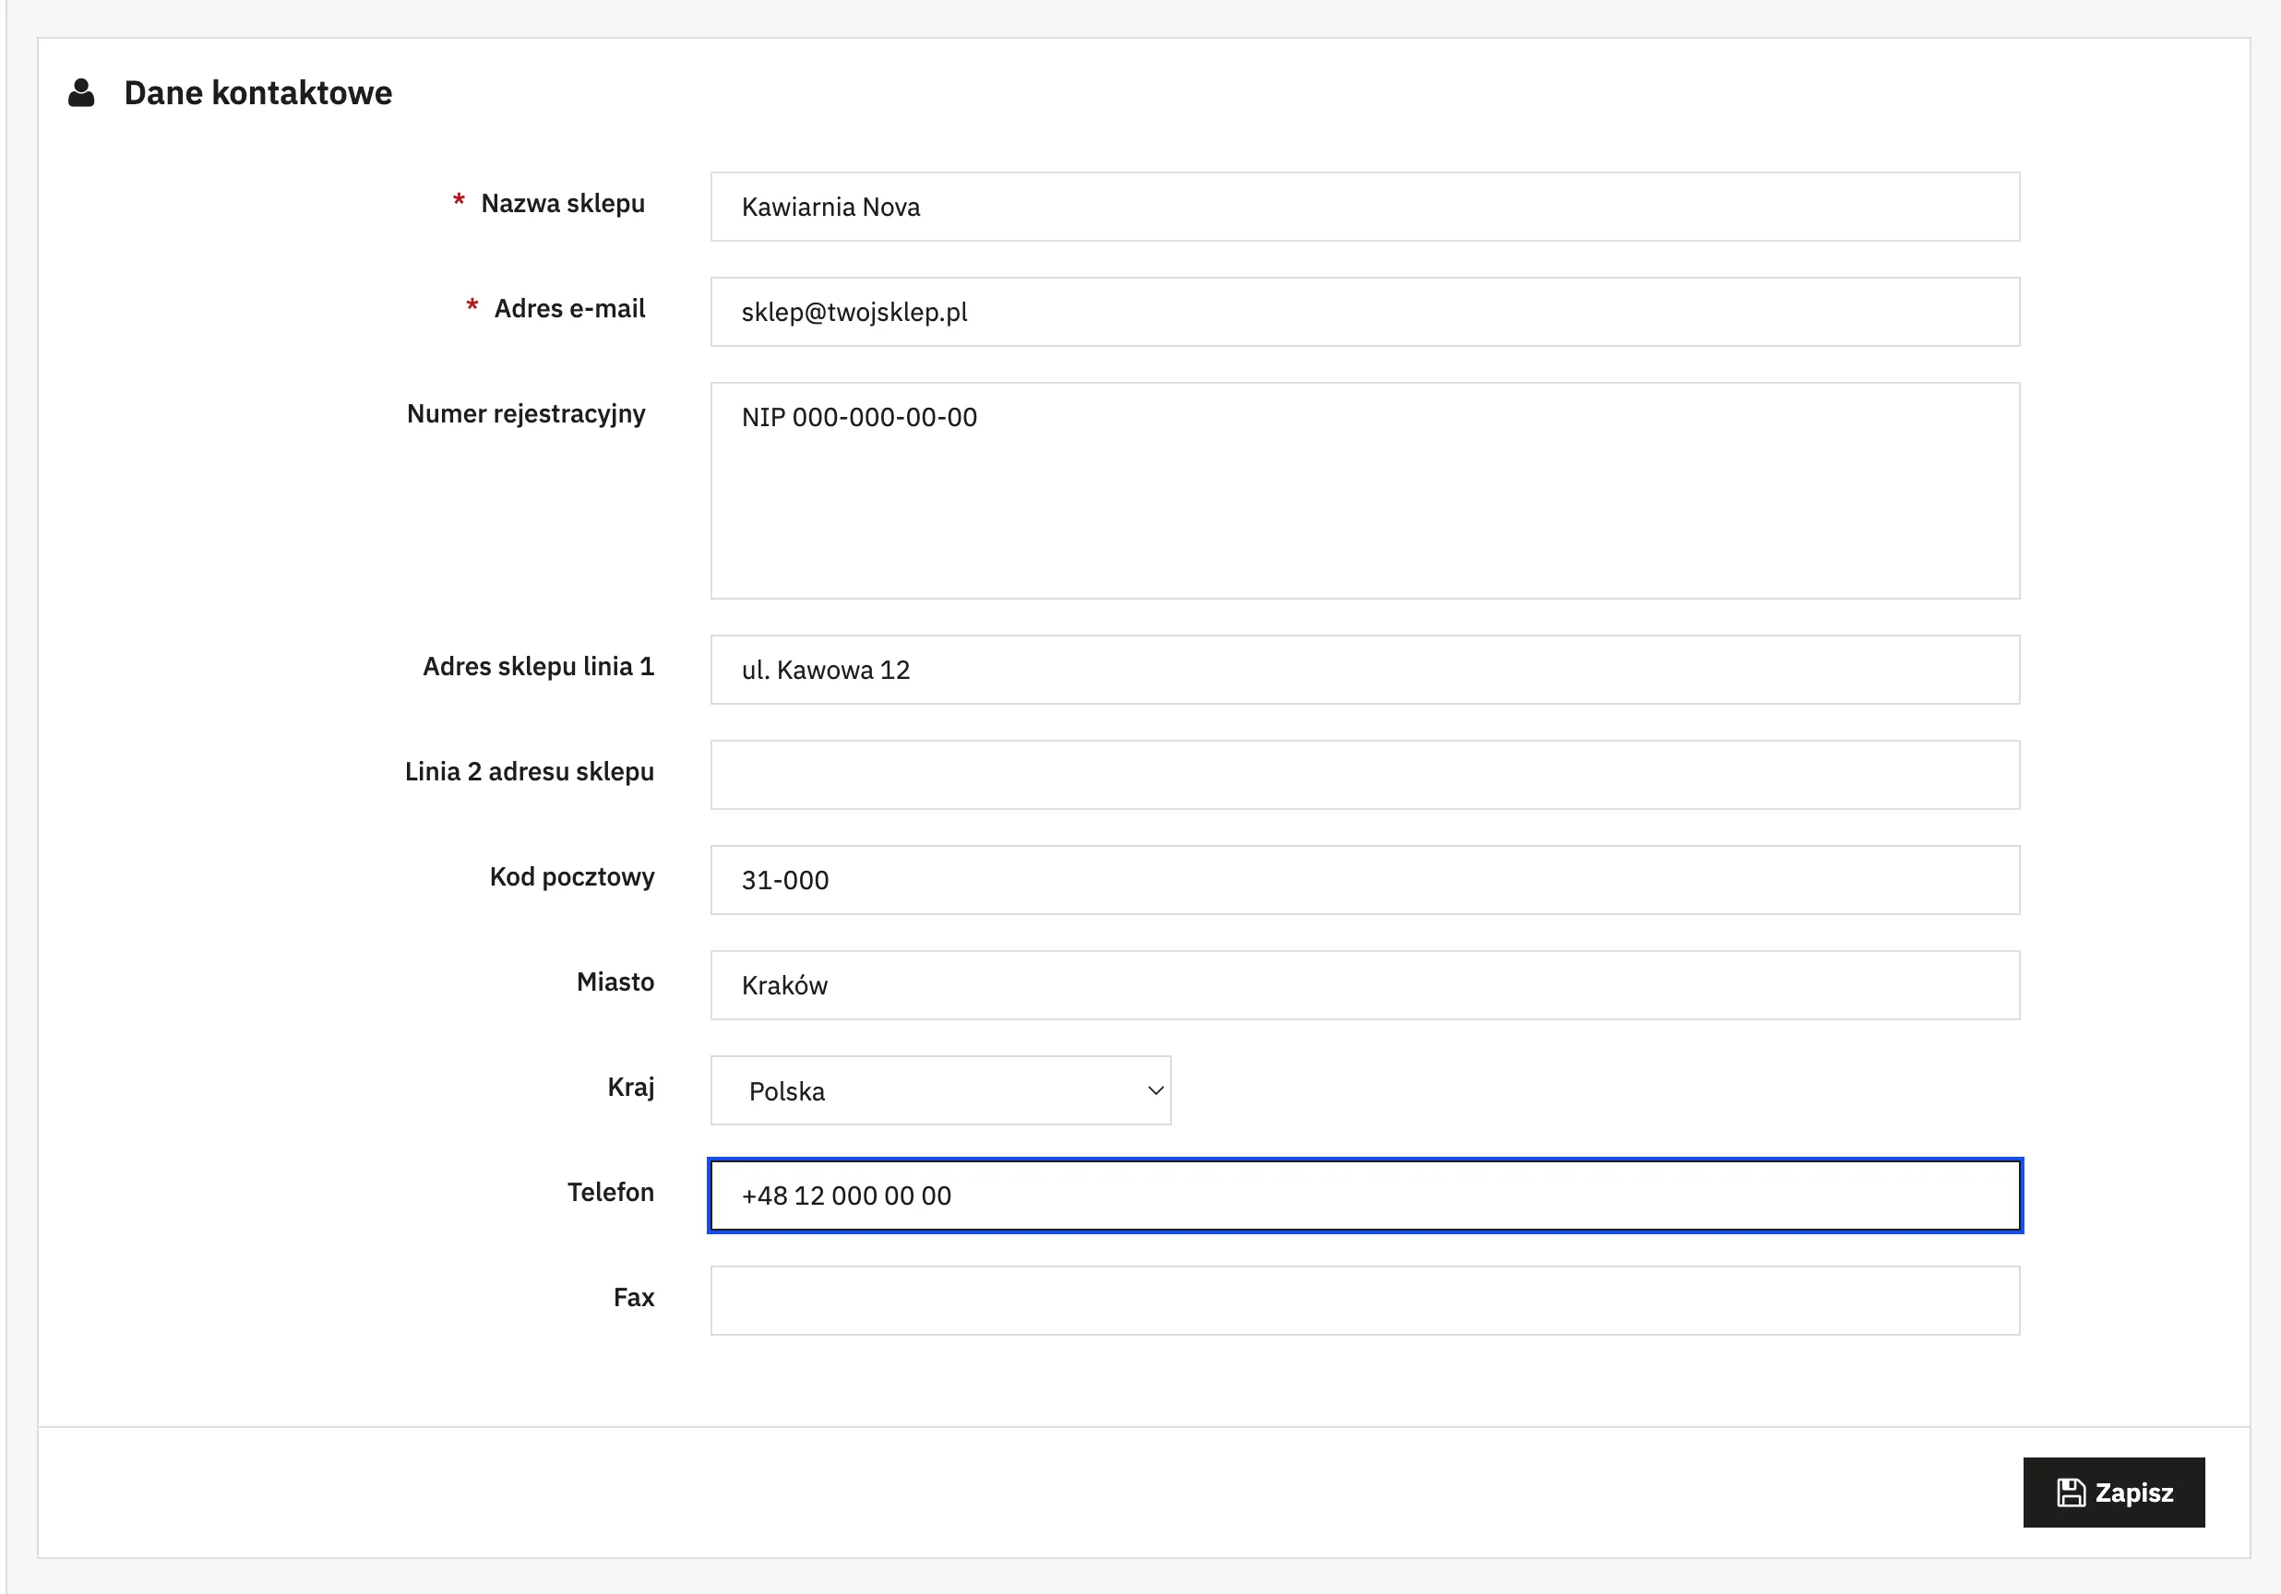Click the Adres e-mail label
The height and width of the screenshot is (1594, 2281).
click(x=569, y=309)
